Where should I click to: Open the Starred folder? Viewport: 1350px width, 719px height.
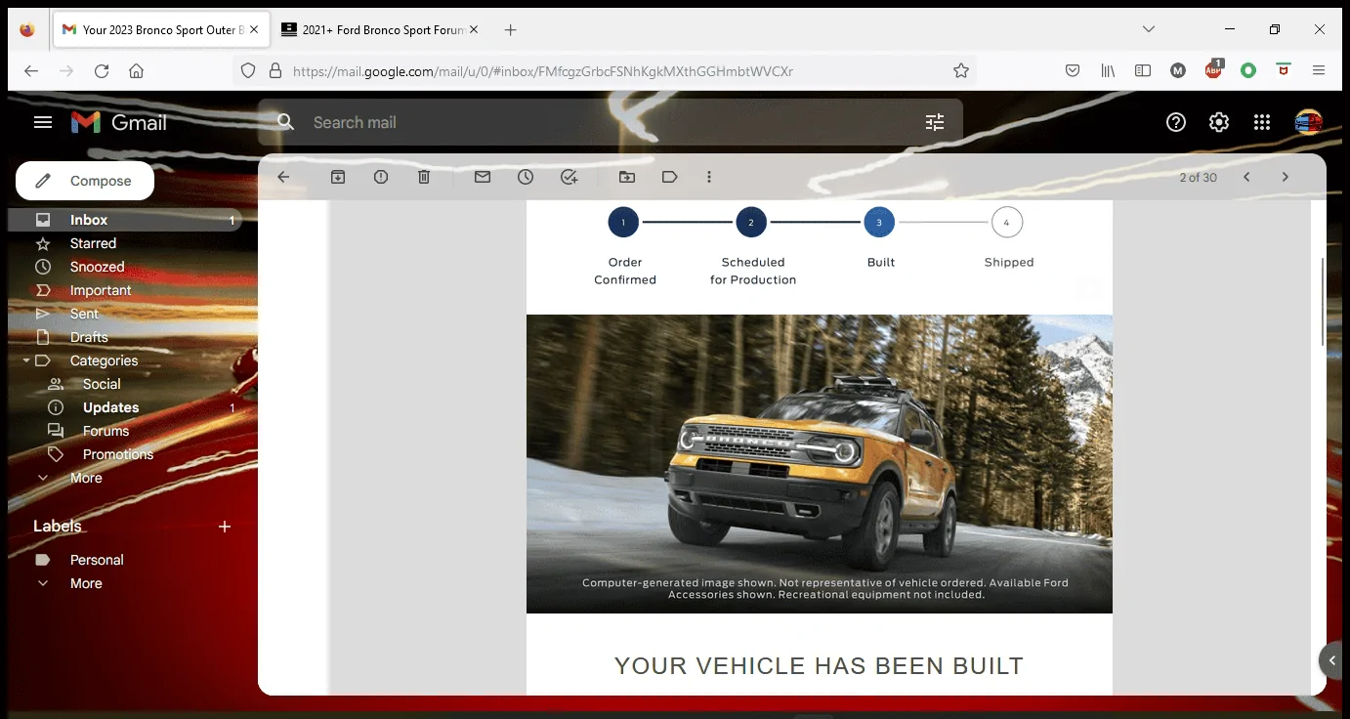coord(93,243)
